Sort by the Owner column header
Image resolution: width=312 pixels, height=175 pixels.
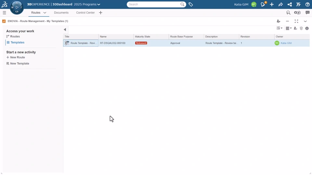pos(292,37)
